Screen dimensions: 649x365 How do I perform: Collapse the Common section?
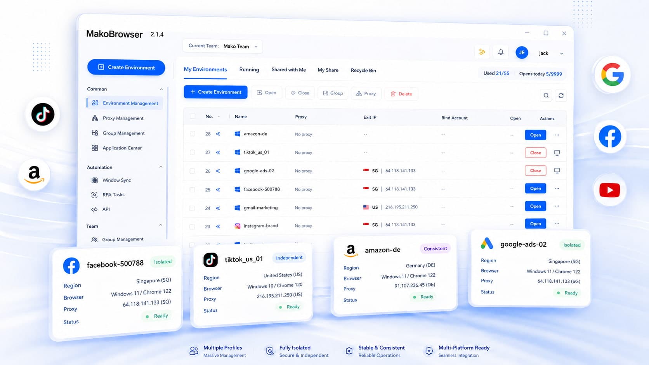pos(161,89)
